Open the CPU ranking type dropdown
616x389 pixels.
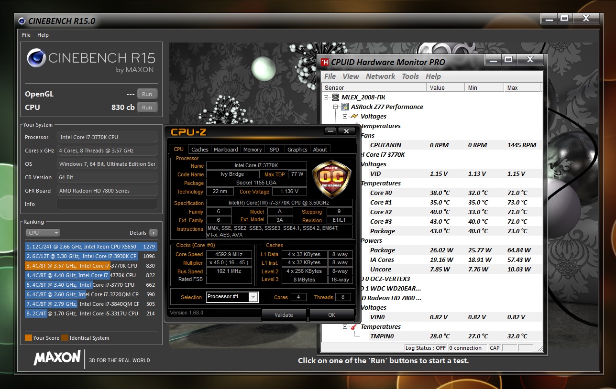tap(43, 233)
